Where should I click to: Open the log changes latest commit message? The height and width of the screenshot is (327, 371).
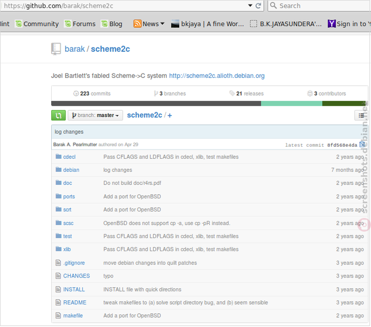[x=69, y=132]
